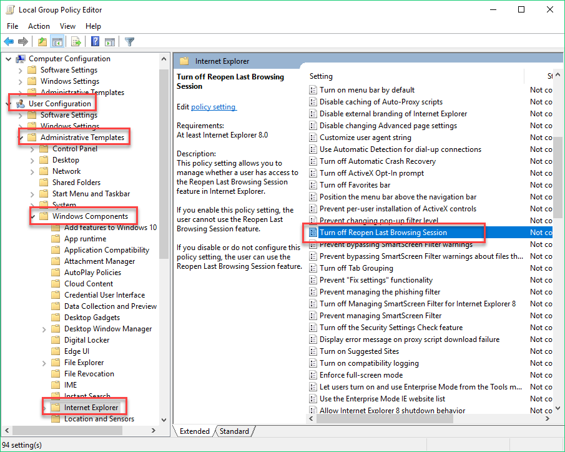Image resolution: width=565 pixels, height=452 pixels.
Task: Toggle the Show/Hide Console Tree icon
Action: tap(57, 42)
